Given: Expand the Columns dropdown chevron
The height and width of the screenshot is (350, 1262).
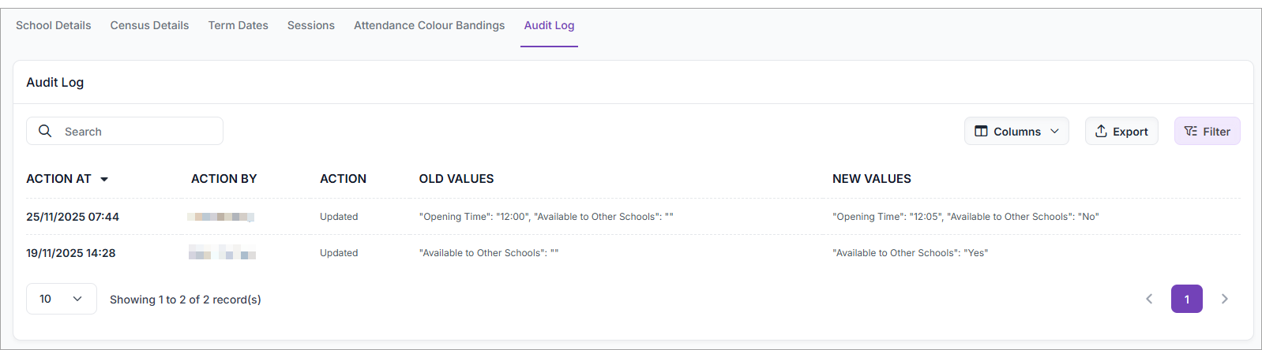Looking at the screenshot, I should tap(1054, 132).
